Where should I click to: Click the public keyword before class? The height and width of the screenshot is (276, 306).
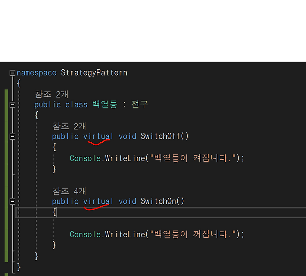(x=48, y=105)
